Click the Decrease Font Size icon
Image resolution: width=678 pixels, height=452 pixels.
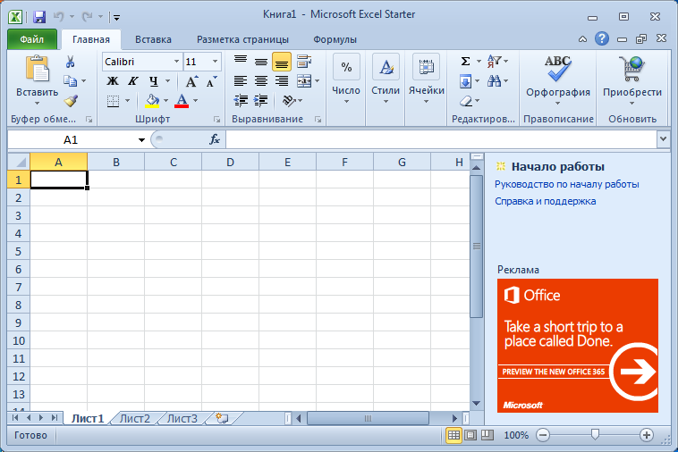pos(211,81)
